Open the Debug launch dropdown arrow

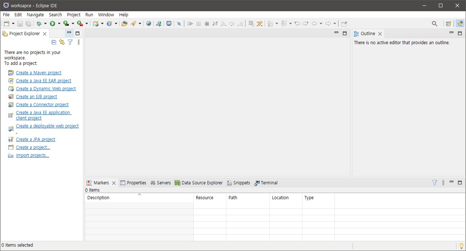45,24
